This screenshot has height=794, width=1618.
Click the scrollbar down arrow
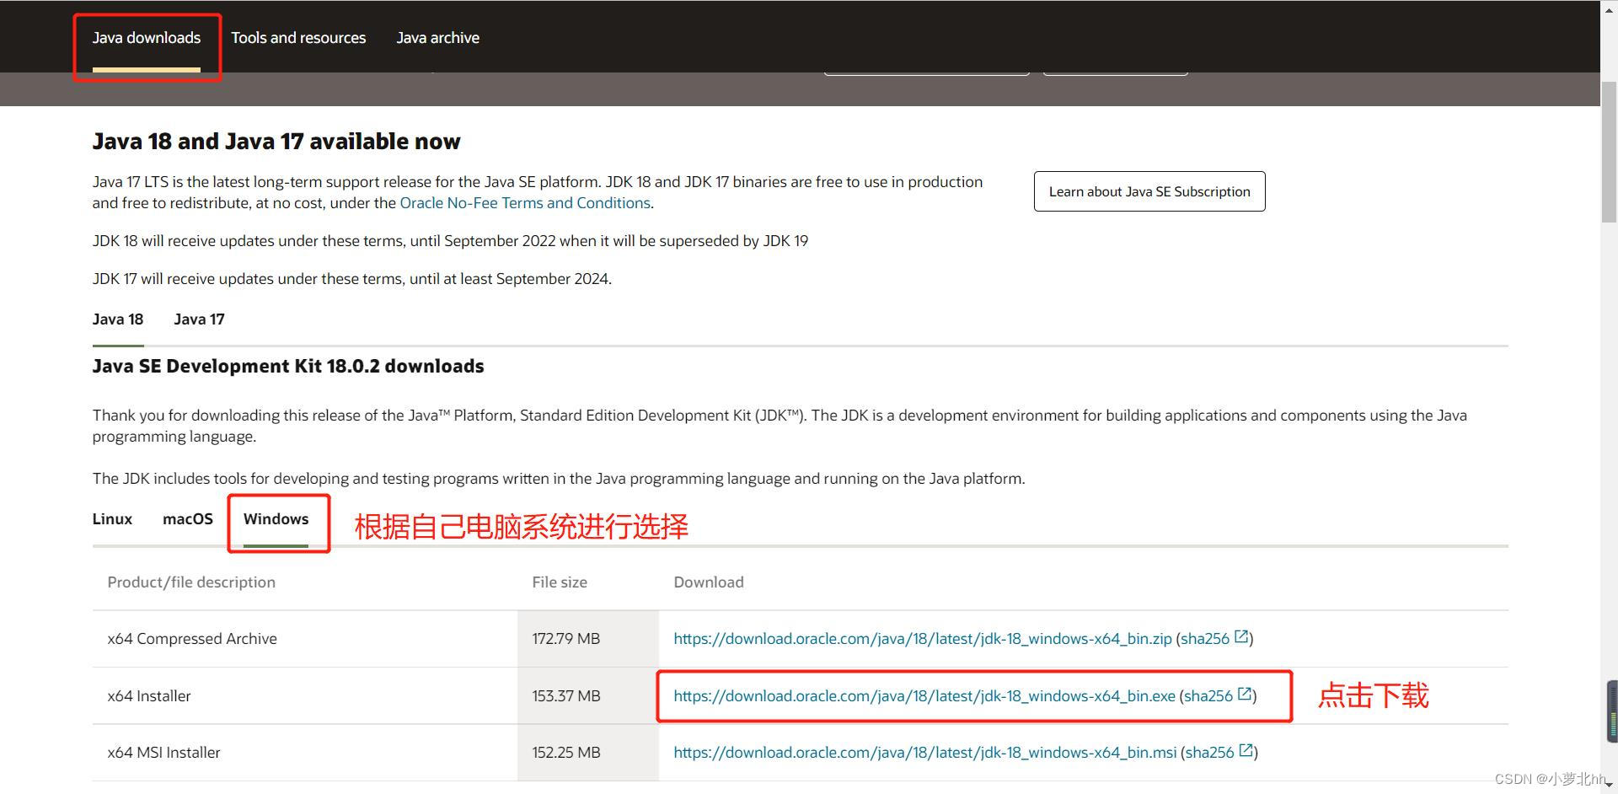(1609, 786)
